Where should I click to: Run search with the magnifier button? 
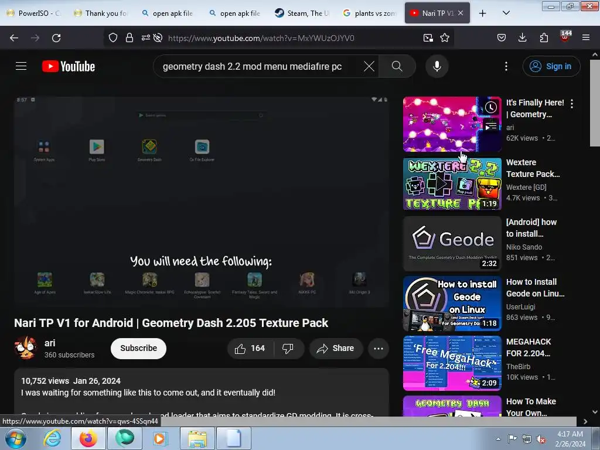point(397,66)
